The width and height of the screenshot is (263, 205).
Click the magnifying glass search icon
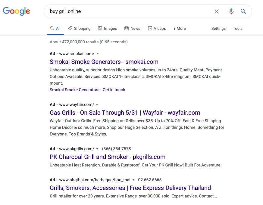pos(243,11)
